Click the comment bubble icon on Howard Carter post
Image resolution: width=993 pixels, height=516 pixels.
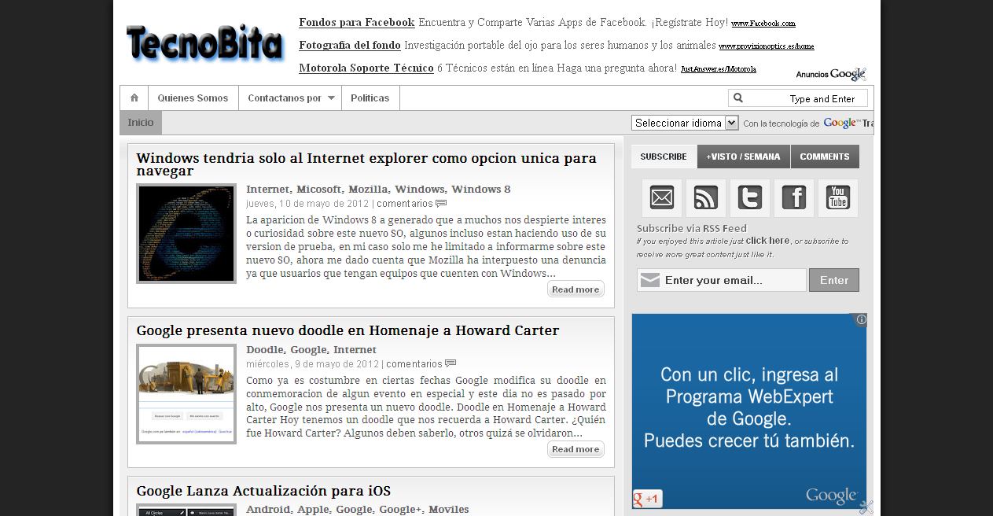coord(451,364)
